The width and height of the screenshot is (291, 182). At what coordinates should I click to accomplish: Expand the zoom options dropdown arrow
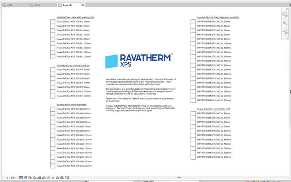tap(284, 27)
